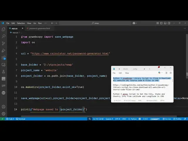Open the Copilot icon in Notepad
The height and width of the screenshot is (141, 188).
pos(159,73)
